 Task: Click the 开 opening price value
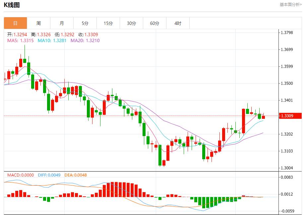coord(18,35)
